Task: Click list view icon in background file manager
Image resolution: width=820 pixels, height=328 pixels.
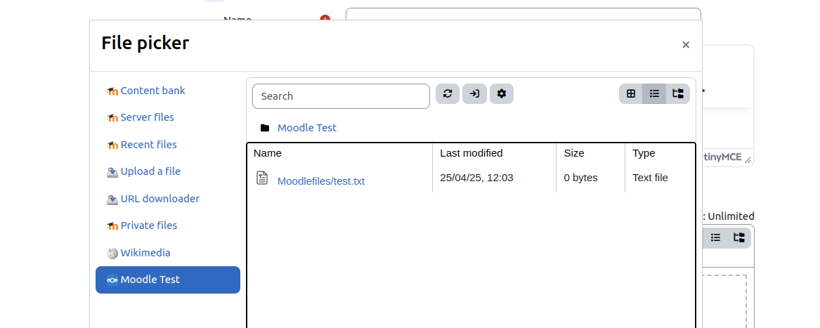Action: tap(716, 237)
